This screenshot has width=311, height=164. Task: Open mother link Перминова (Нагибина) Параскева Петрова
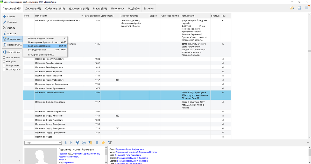click(137, 152)
